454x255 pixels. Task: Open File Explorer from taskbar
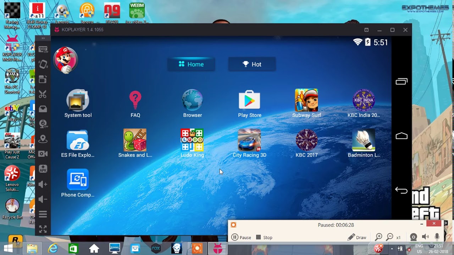pos(32,249)
